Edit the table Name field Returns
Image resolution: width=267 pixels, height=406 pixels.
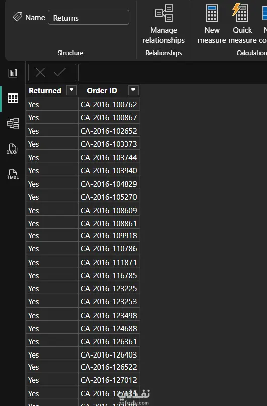click(89, 17)
